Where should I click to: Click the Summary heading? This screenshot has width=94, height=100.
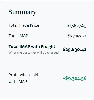pyautogui.click(x=22, y=12)
